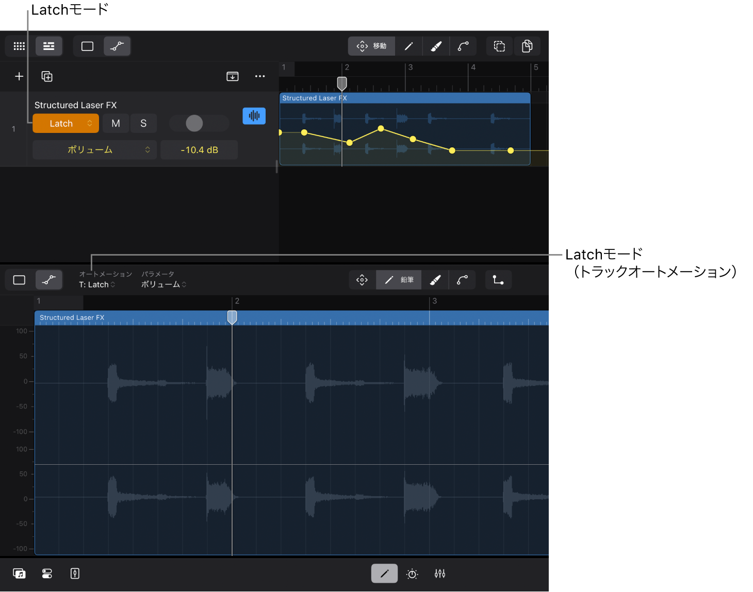753x592 pixels.
Task: Select the curve tool in editor toolbar
Action: 462,280
